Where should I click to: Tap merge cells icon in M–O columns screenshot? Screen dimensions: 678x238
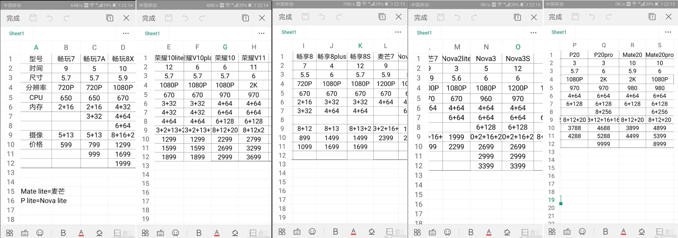pyautogui.click(x=525, y=232)
